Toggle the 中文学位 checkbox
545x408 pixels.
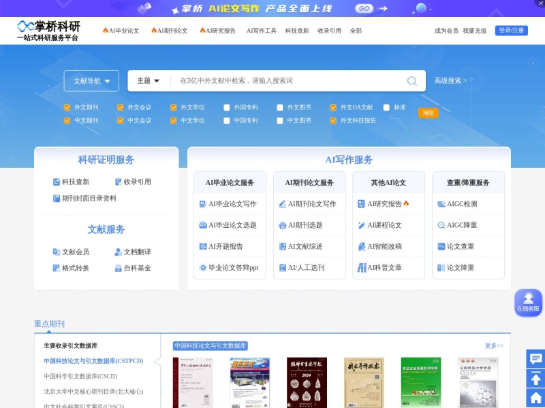pyautogui.click(x=174, y=121)
